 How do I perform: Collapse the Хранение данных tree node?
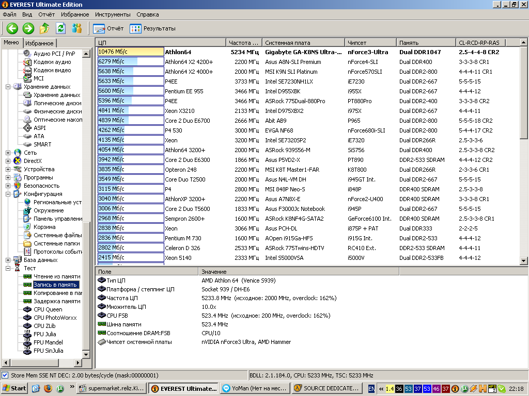click(x=8, y=87)
